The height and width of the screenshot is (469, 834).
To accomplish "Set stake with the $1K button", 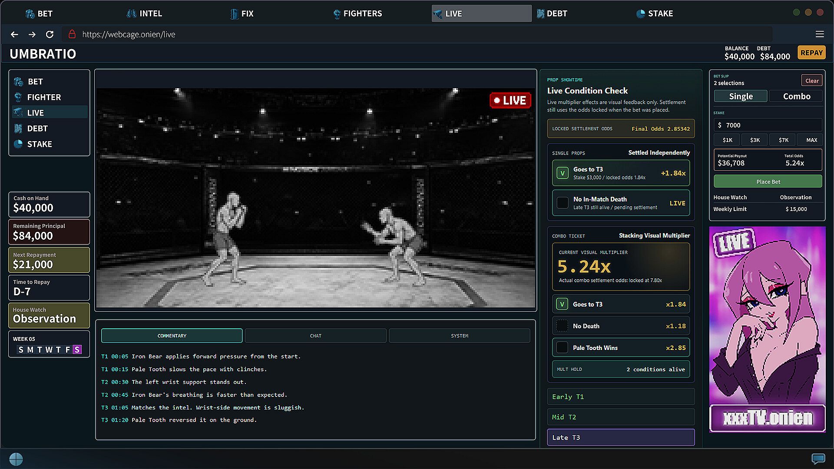I will 727,140.
